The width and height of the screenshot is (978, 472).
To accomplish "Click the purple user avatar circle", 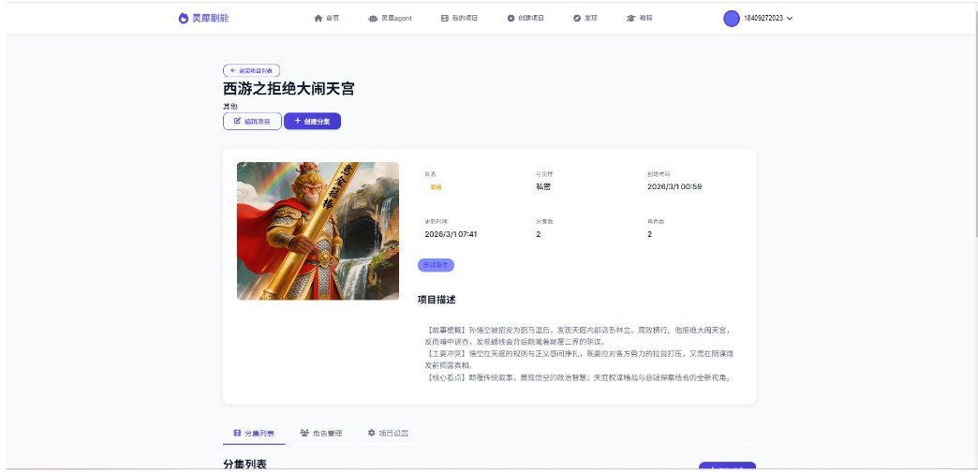I will point(732,19).
